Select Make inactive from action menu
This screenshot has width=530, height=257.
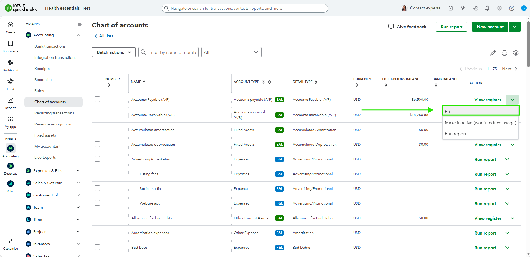pos(480,123)
